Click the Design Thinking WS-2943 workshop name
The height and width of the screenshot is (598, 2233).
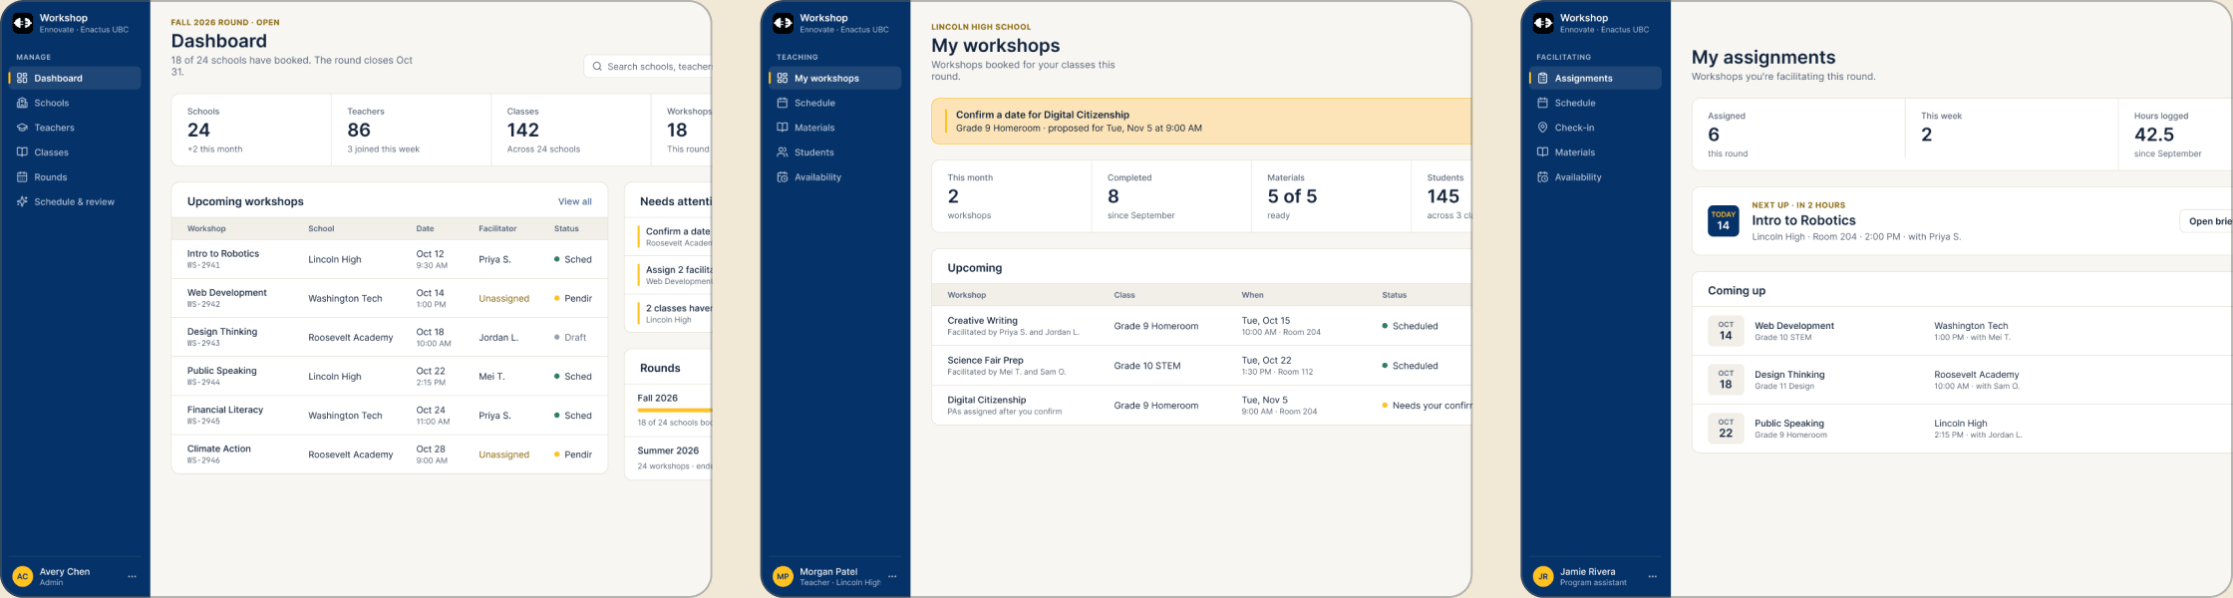(x=222, y=332)
